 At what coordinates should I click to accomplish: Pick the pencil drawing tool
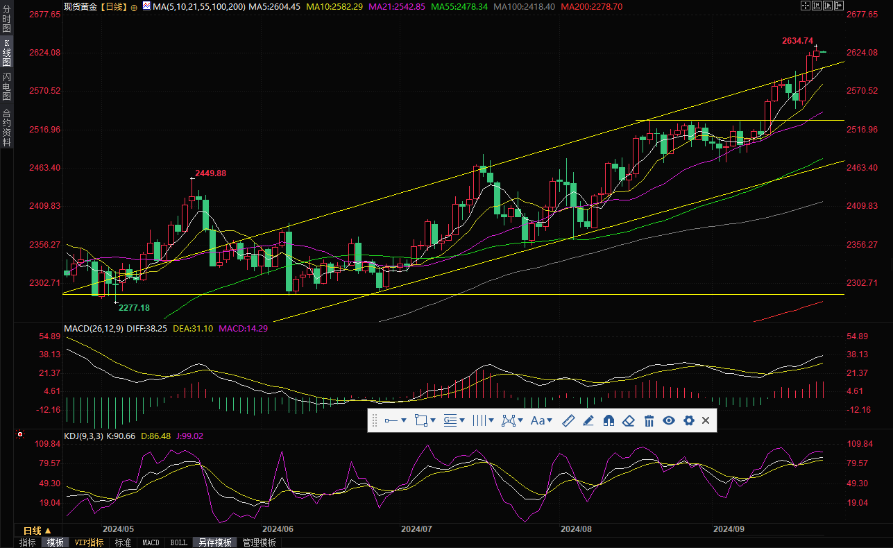pyautogui.click(x=588, y=420)
